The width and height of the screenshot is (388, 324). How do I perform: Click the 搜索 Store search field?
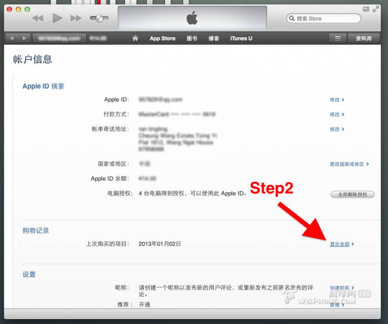324,18
